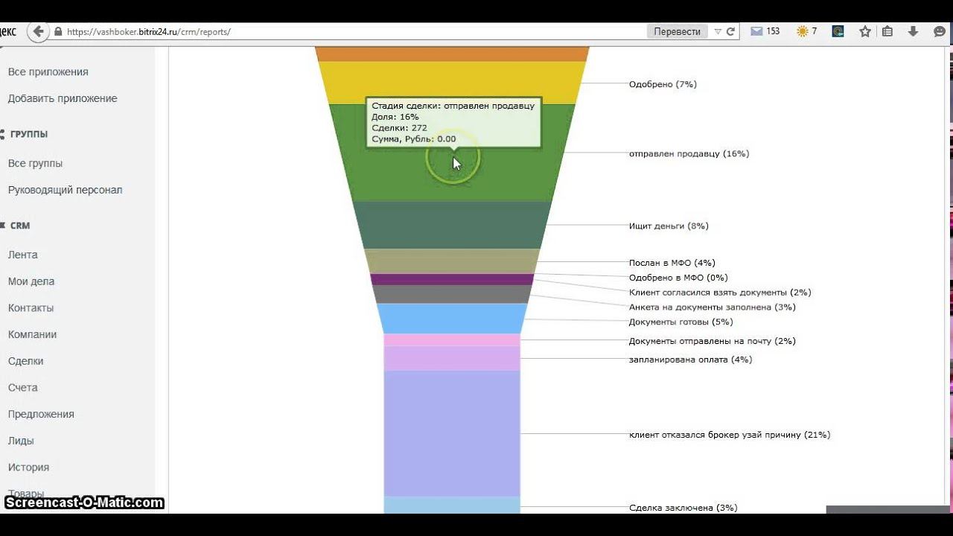Click Добавить приложение in the sidebar
The image size is (953, 536).
[63, 98]
